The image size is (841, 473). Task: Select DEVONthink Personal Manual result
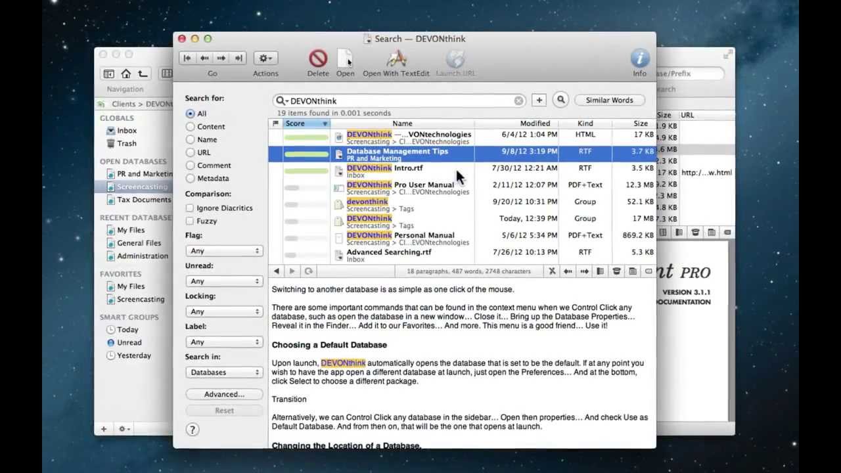[x=462, y=238]
